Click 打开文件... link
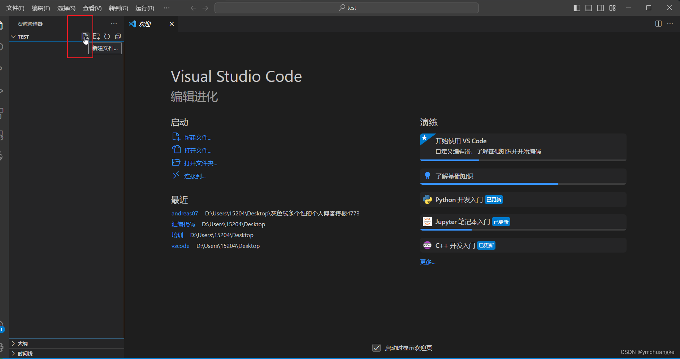Image resolution: width=680 pixels, height=359 pixels. (198, 150)
